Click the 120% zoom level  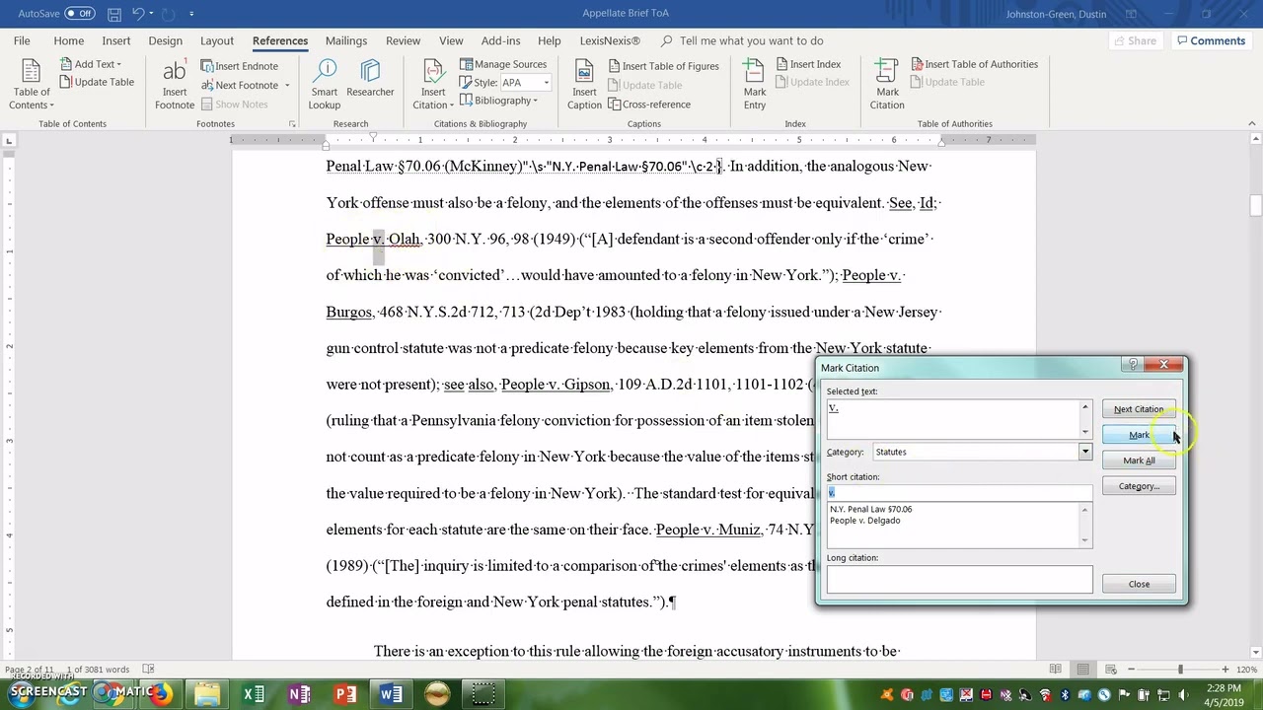point(1247,670)
